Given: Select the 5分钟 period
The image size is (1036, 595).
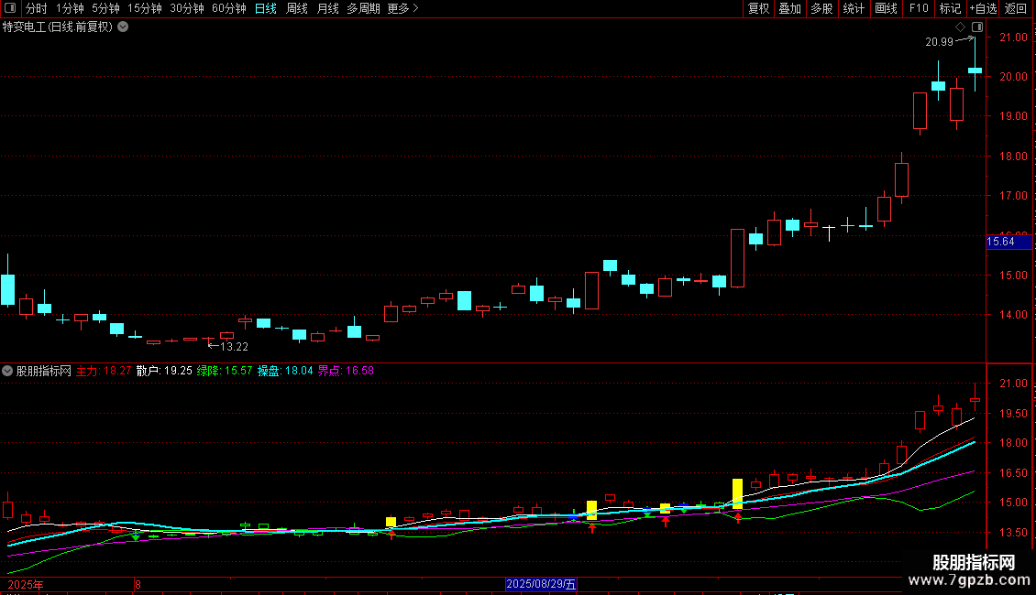Looking at the screenshot, I should click(x=105, y=8).
